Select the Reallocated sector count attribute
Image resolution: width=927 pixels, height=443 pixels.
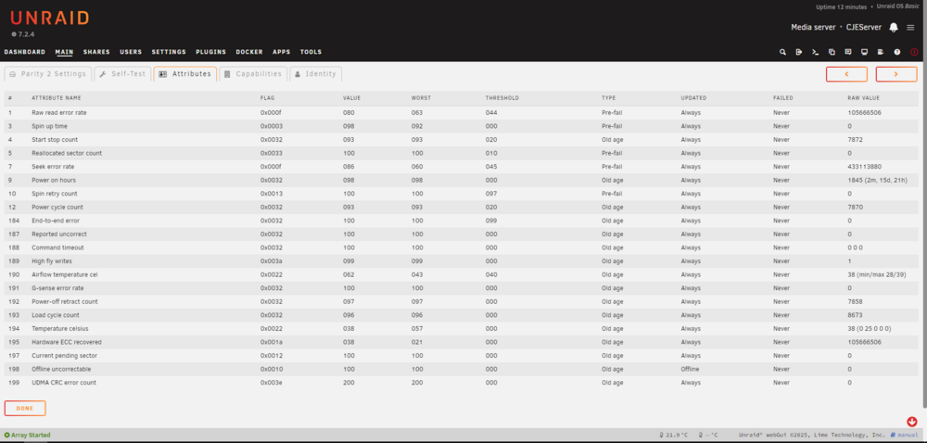click(67, 153)
